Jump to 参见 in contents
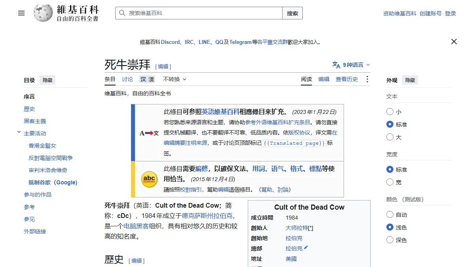 point(29,219)
